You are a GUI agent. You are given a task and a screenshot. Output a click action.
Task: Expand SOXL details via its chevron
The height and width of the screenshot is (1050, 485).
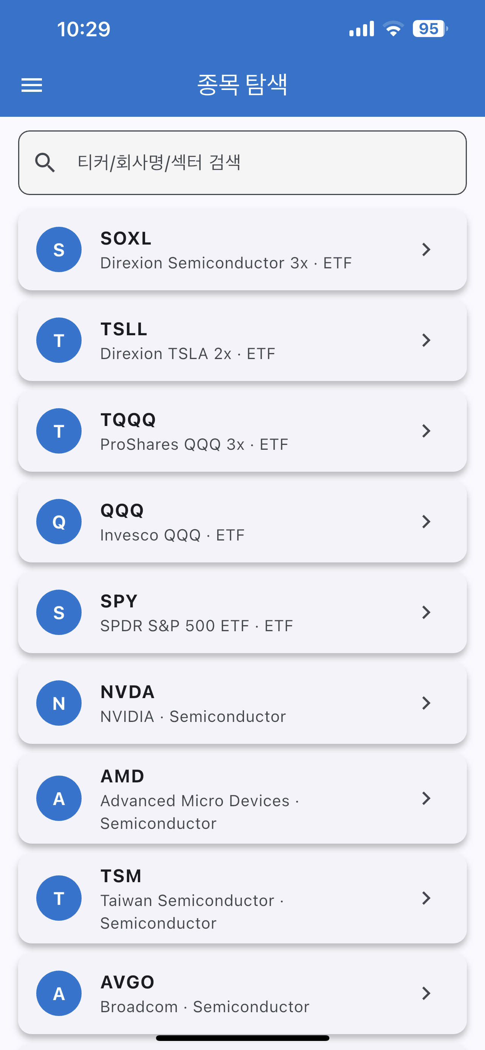pyautogui.click(x=426, y=249)
